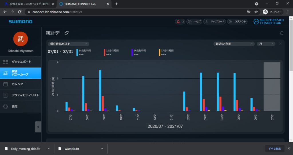Open the 滞在時間Z4以上 metric dropdown
Screen dimensions: 293x155
(x=68, y=44)
